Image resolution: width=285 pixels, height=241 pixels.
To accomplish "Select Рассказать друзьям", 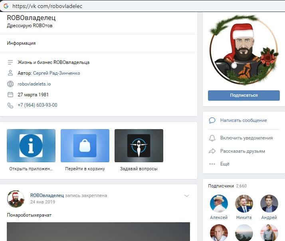I will 243,151.
